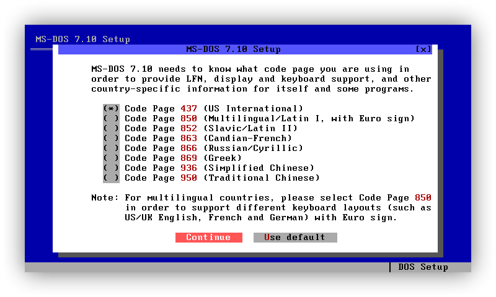Close the dialog with the [x] button

(423, 49)
